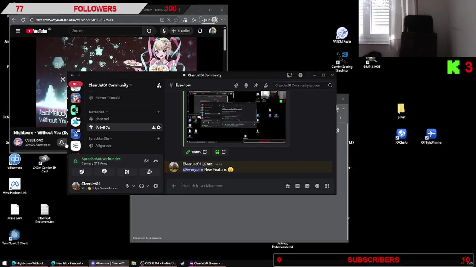Add a channel to Textkanäle with plus
476x267 pixels.
[x=158, y=112]
